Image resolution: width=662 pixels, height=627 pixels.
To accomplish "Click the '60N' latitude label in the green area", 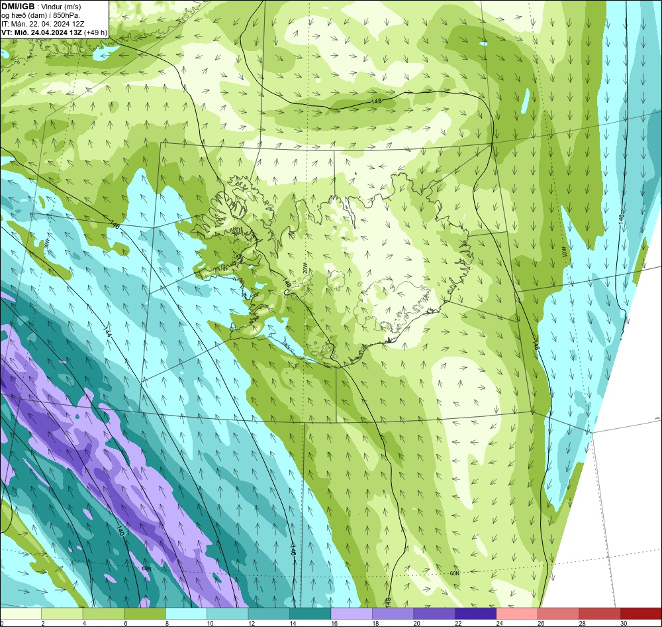I will pyautogui.click(x=454, y=573).
